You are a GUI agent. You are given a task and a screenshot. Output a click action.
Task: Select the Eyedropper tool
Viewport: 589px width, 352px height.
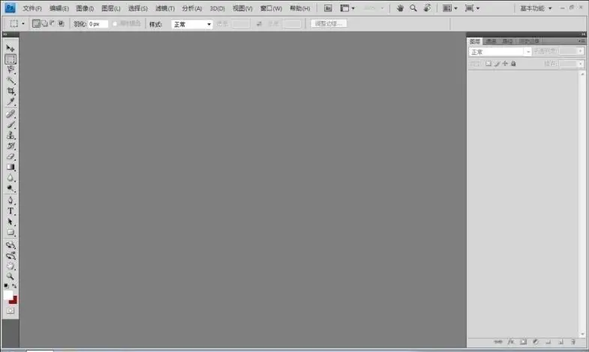point(11,102)
